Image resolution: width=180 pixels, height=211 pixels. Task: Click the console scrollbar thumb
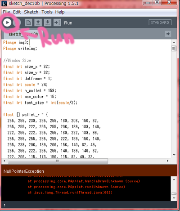(x=174, y=193)
